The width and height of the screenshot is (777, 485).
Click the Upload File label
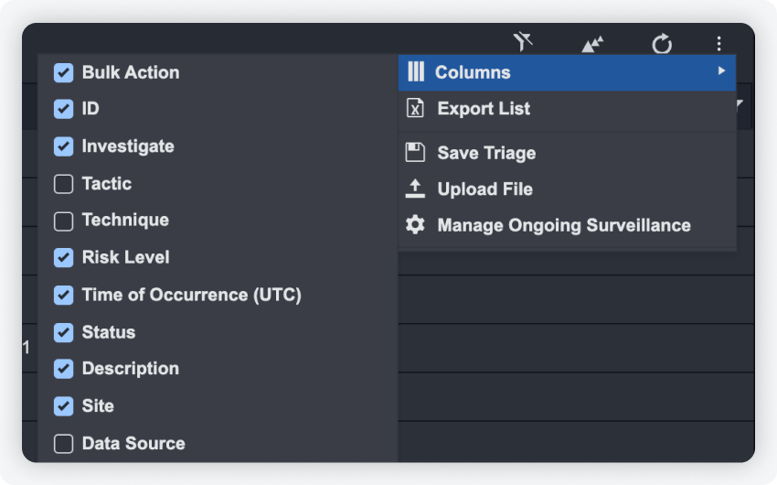point(484,189)
